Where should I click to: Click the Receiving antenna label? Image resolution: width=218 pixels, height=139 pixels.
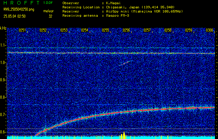80,16
